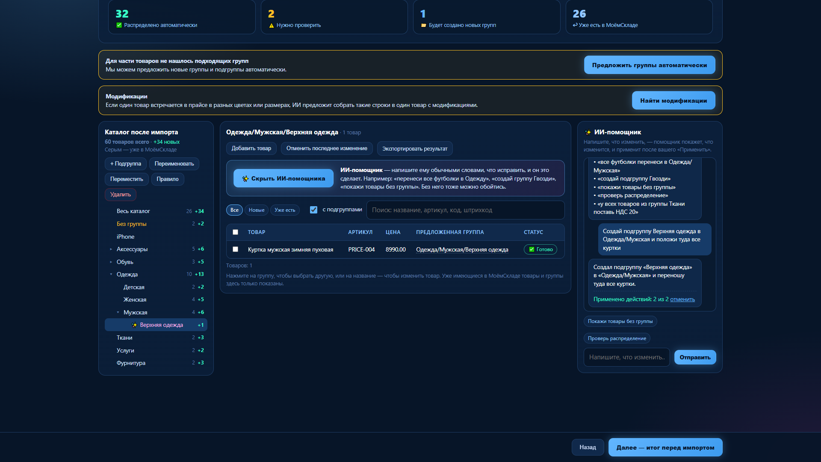The height and width of the screenshot is (462, 821).
Task: Click Предложить группы автоматически button
Action: pos(650,65)
